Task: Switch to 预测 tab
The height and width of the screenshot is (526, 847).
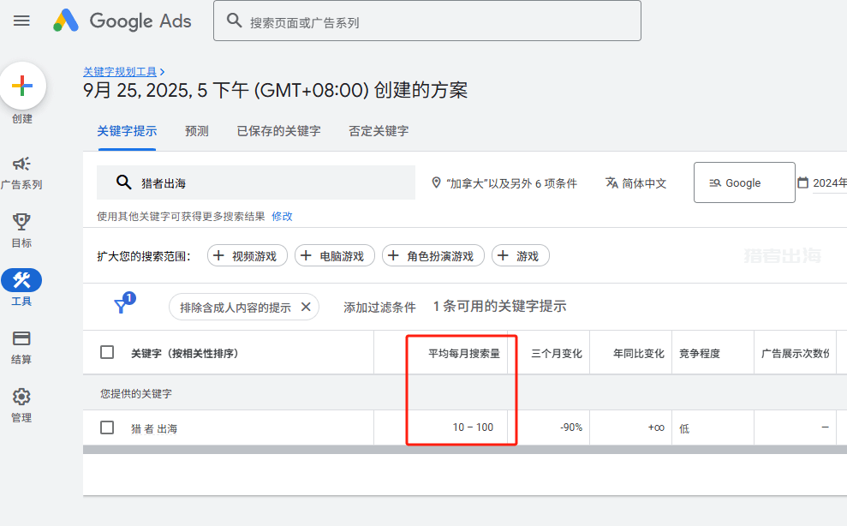Action: pos(197,131)
